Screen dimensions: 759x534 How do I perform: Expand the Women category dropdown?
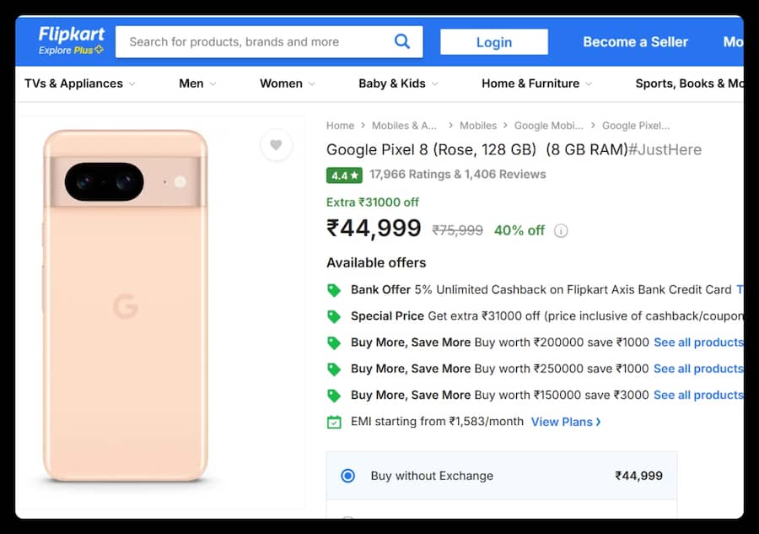pos(288,84)
